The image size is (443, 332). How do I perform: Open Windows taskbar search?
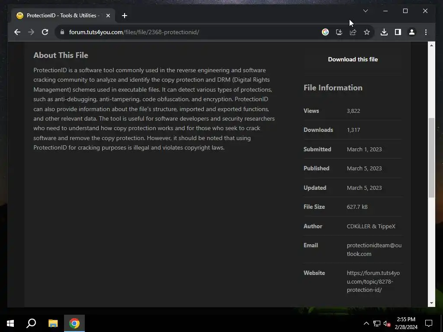31,323
